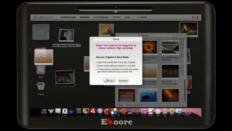Open the pink arrows icon at the dock end
The image size is (232, 131).
click(188, 111)
